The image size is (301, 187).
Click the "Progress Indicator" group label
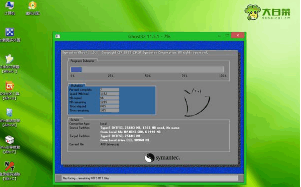point(82,61)
